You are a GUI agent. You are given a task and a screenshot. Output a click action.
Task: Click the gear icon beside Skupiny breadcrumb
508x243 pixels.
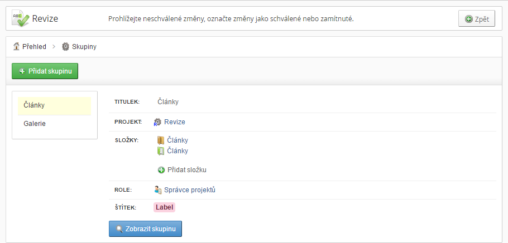tap(65, 47)
